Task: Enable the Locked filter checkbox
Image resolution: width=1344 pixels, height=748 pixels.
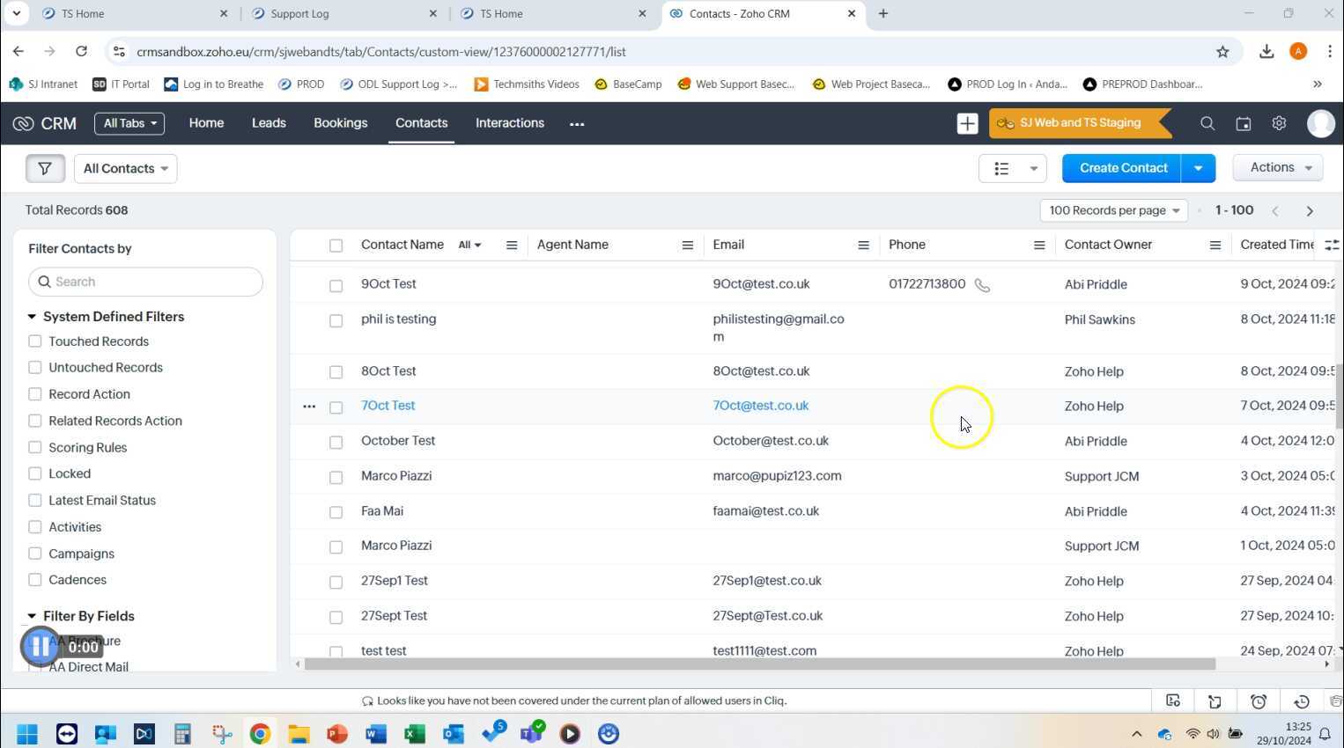Action: [x=35, y=473]
